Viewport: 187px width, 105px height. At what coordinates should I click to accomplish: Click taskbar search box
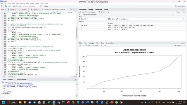12,102
